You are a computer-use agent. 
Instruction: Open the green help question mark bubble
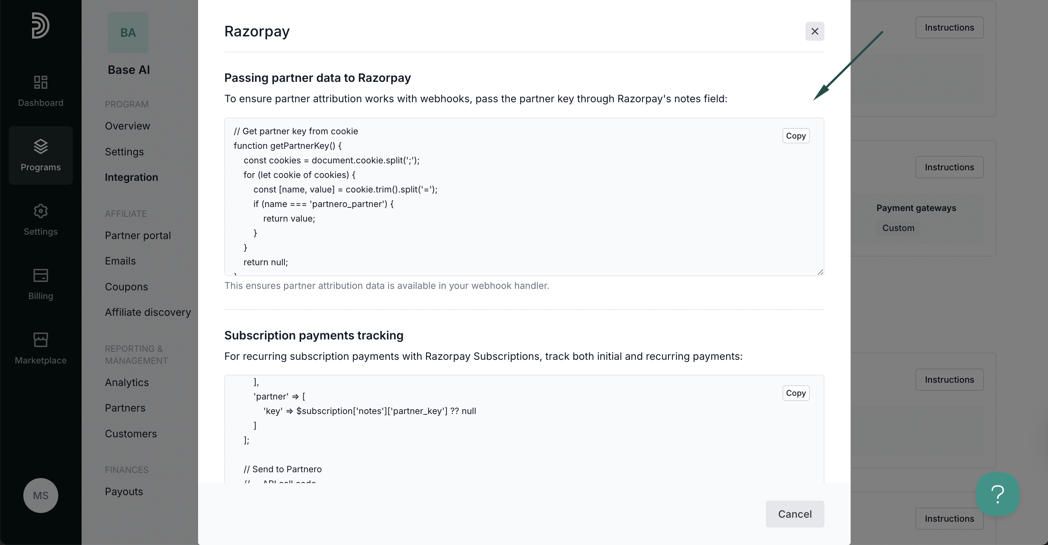point(997,494)
